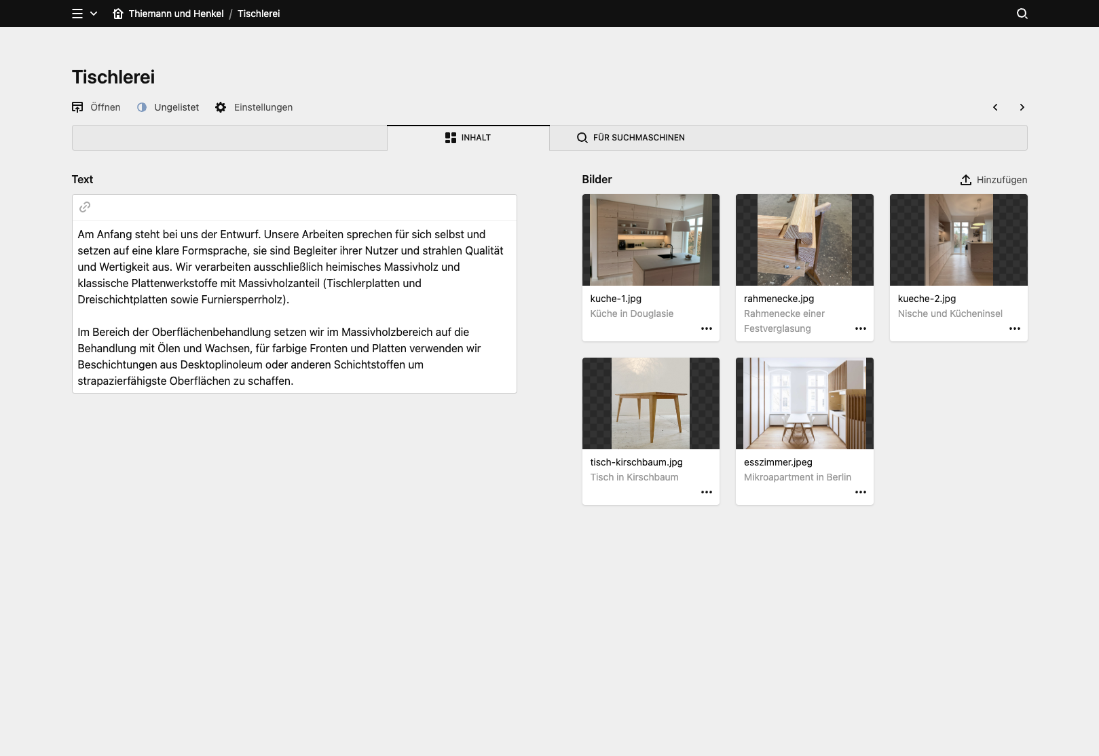Click caption Mikroapartment in Berlin
Viewport: 1099px width, 756px height.
797,477
